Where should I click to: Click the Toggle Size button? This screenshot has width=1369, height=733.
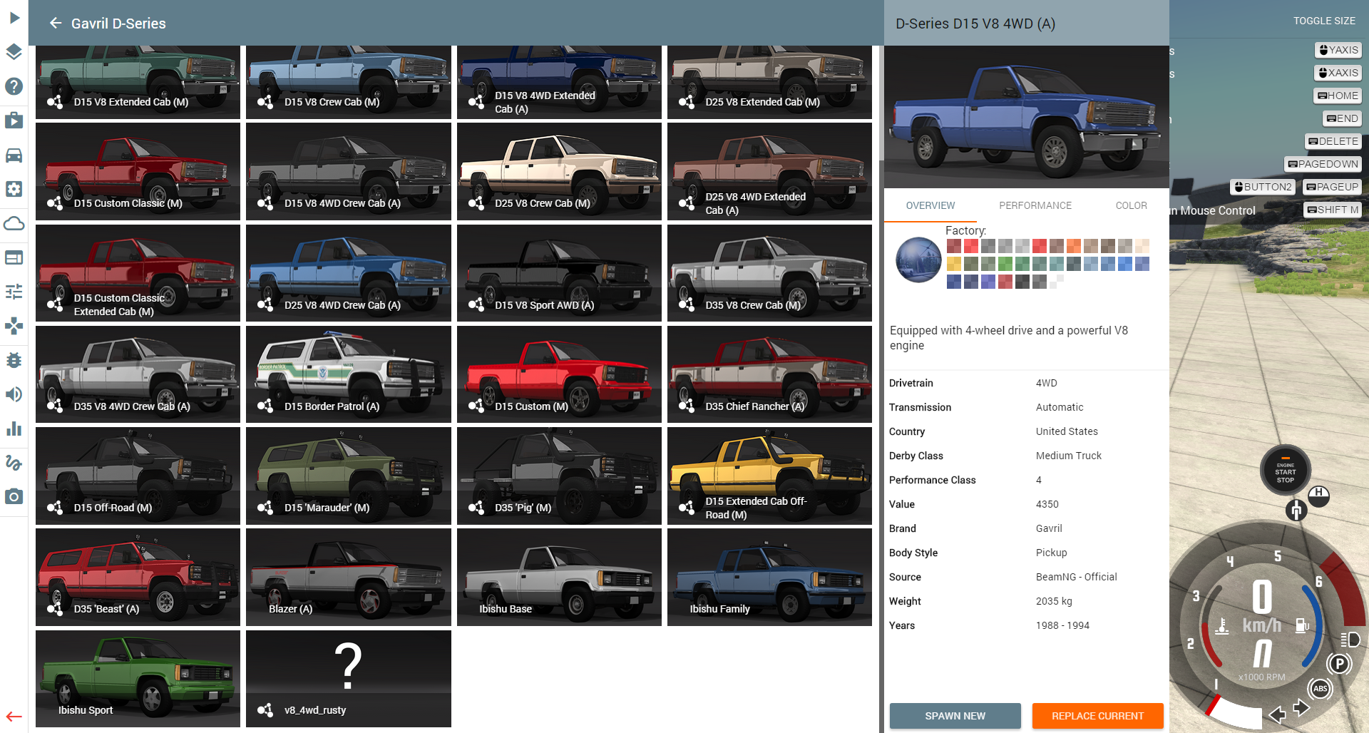point(1324,21)
